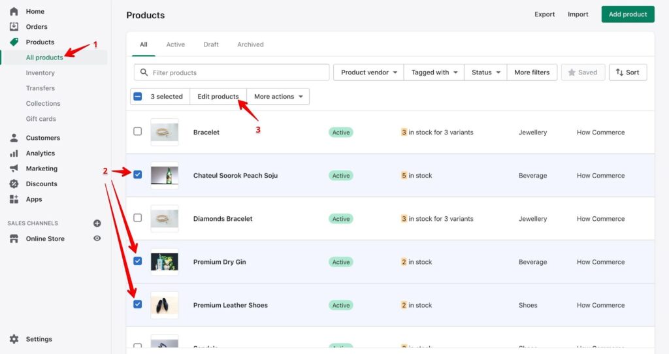Preview Online Store with eye icon
Viewport: 669px width, 354px height.
pyautogui.click(x=97, y=238)
